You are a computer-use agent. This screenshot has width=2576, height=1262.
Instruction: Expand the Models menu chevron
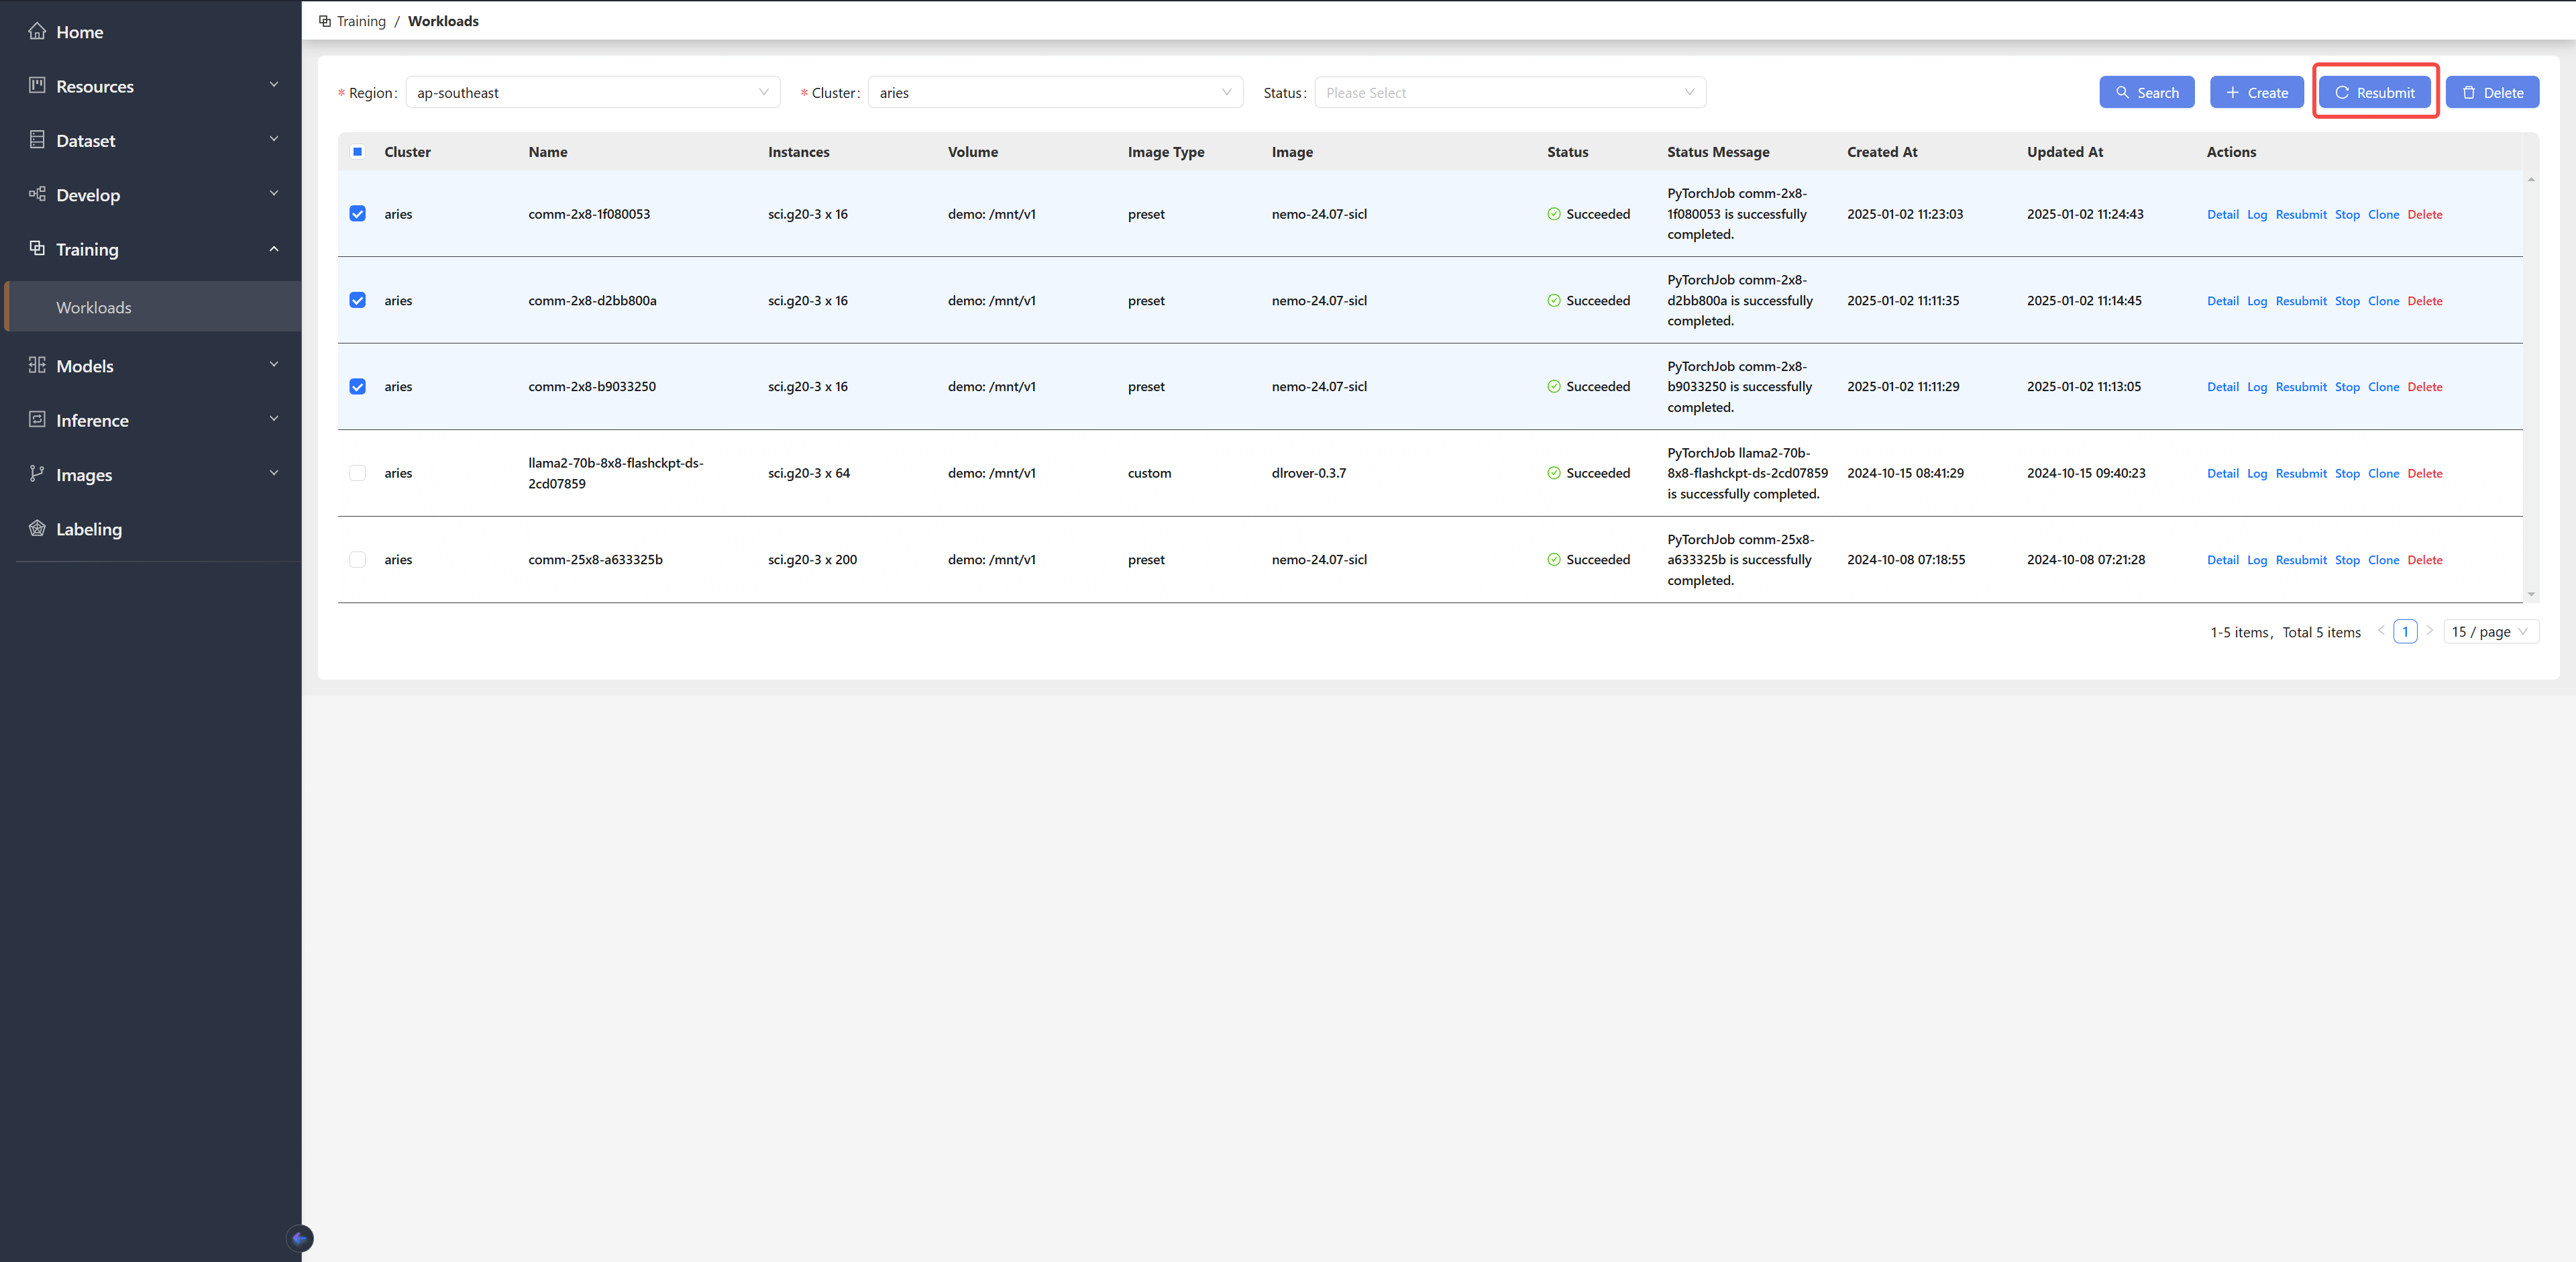point(274,364)
